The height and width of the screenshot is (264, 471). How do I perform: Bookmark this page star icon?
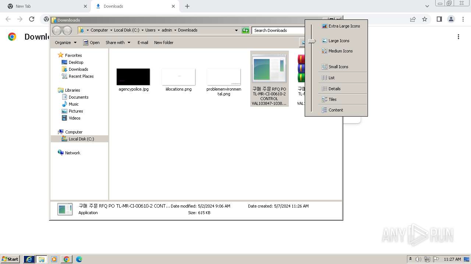point(425,19)
